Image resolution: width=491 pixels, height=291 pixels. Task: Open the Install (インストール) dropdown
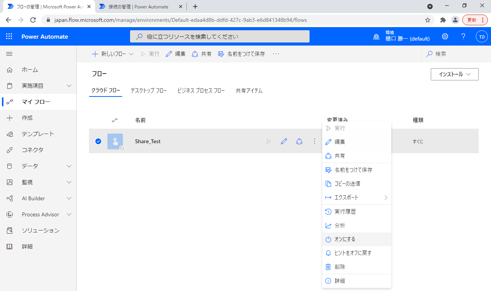(455, 74)
